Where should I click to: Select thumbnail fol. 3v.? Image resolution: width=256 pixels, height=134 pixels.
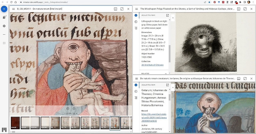tap(105, 123)
